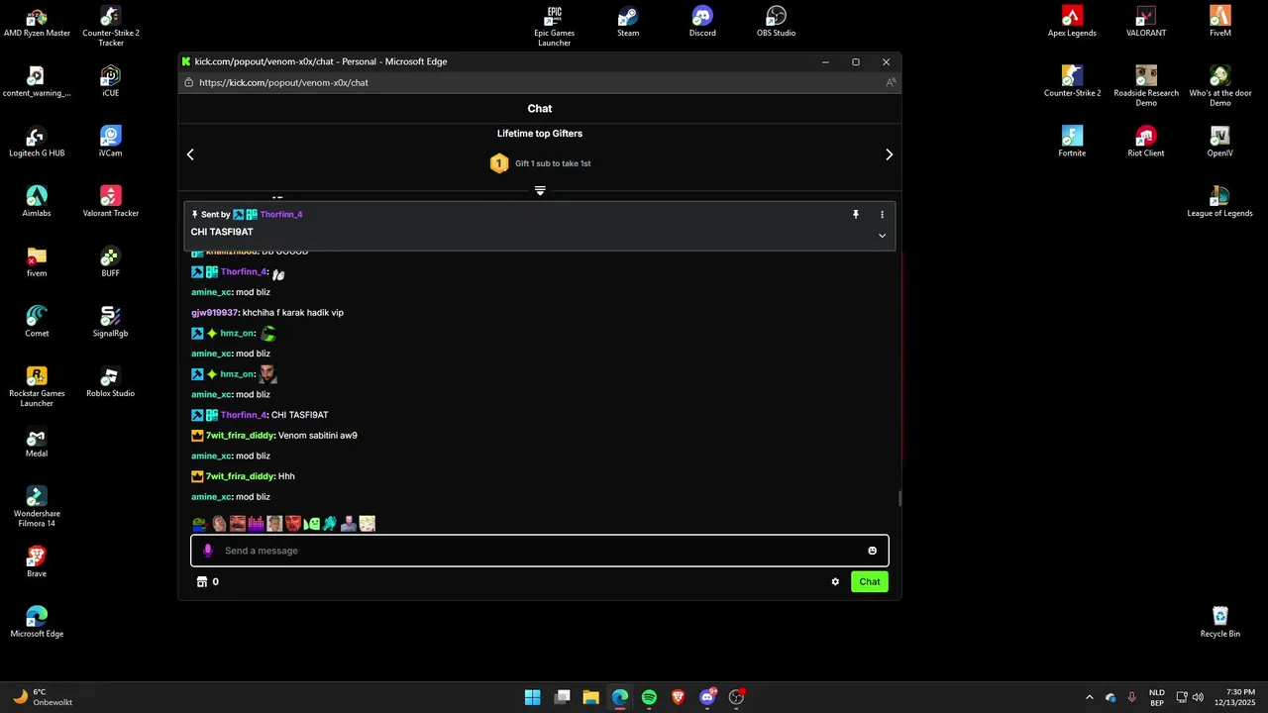Expand the pinned message chevron
This screenshot has height=713, width=1268.
coord(882,236)
